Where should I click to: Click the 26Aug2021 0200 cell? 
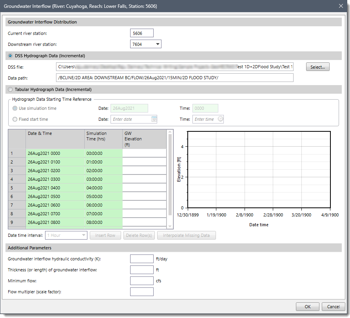(x=55, y=171)
